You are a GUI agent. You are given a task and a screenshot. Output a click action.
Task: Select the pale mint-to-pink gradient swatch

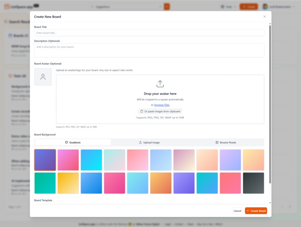115,160
